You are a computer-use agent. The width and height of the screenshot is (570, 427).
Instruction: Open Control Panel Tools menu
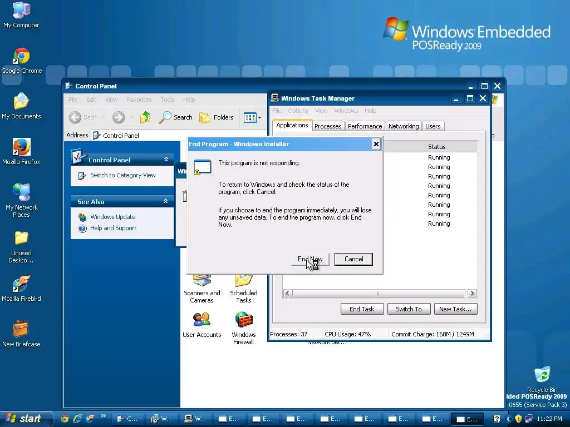click(x=168, y=100)
